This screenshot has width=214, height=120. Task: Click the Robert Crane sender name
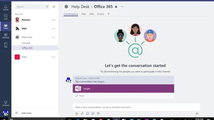pos(81,78)
